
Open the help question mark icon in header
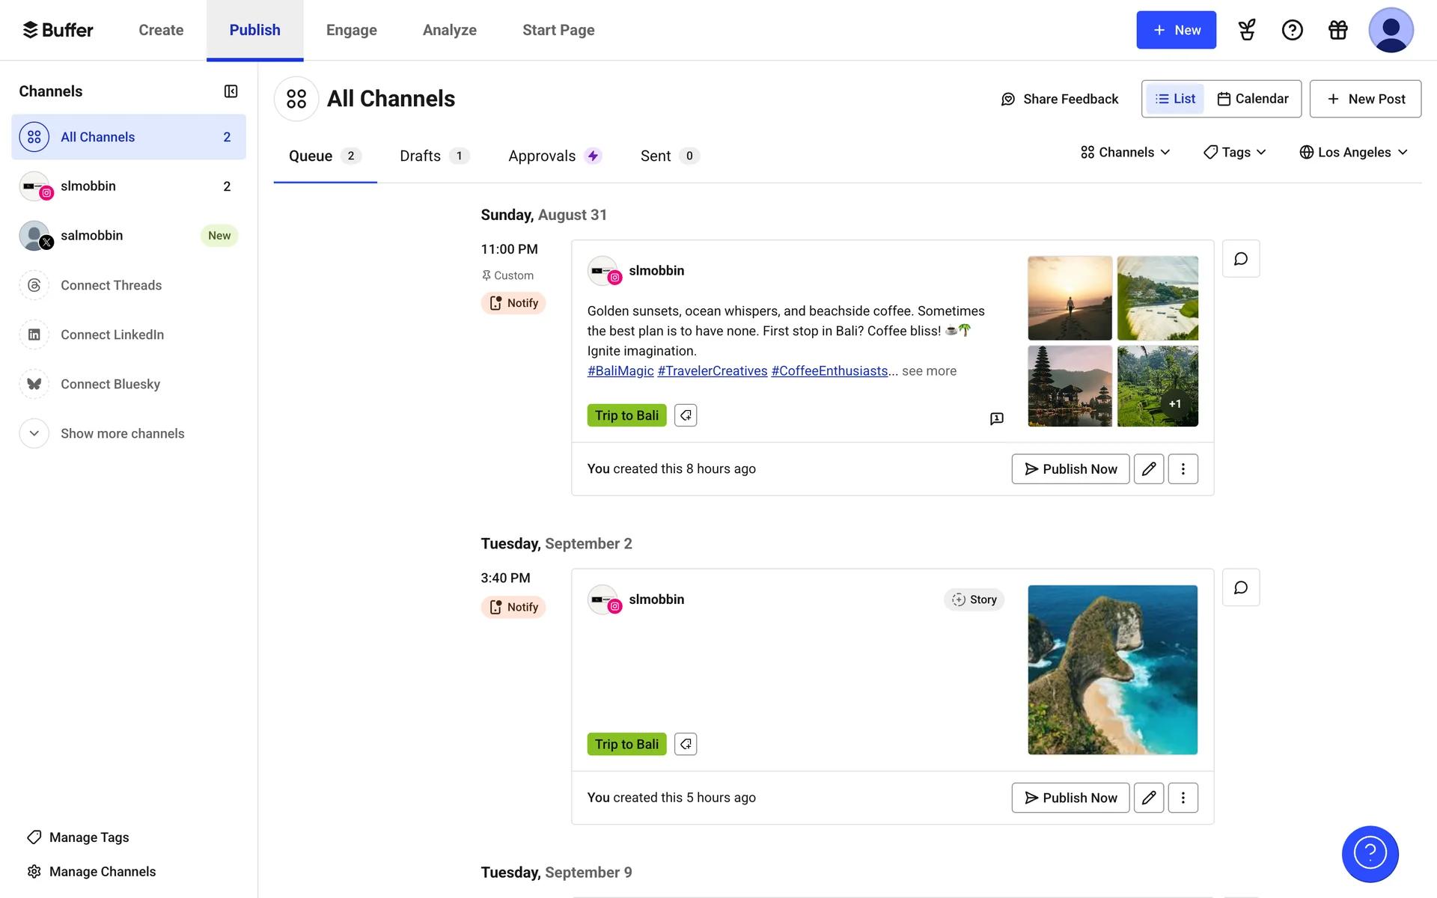(1292, 30)
